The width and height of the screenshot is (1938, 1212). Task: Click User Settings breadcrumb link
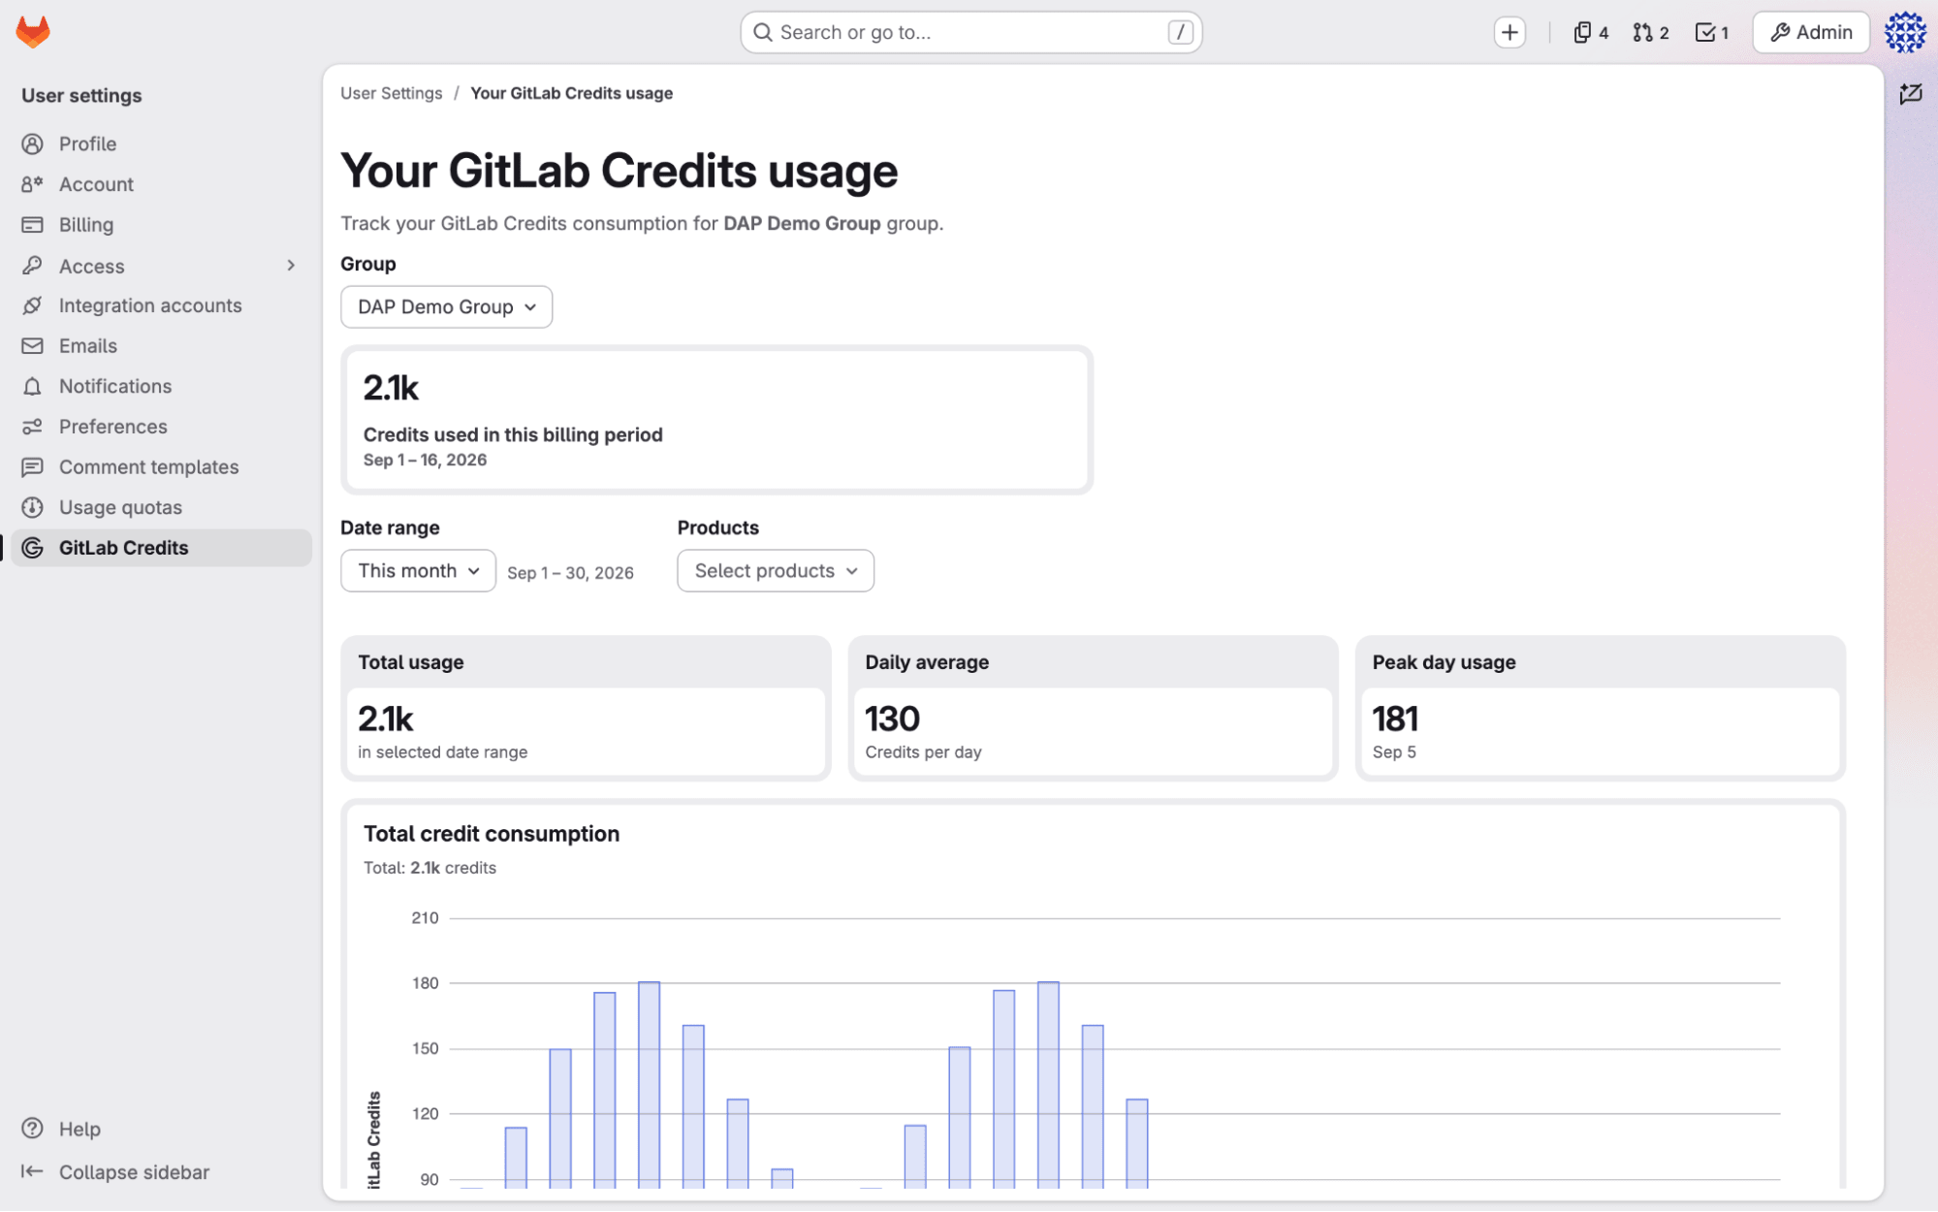(x=391, y=93)
